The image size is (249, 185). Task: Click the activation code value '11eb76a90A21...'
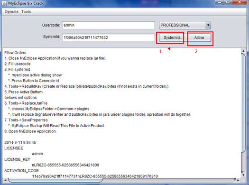[x=95, y=176]
